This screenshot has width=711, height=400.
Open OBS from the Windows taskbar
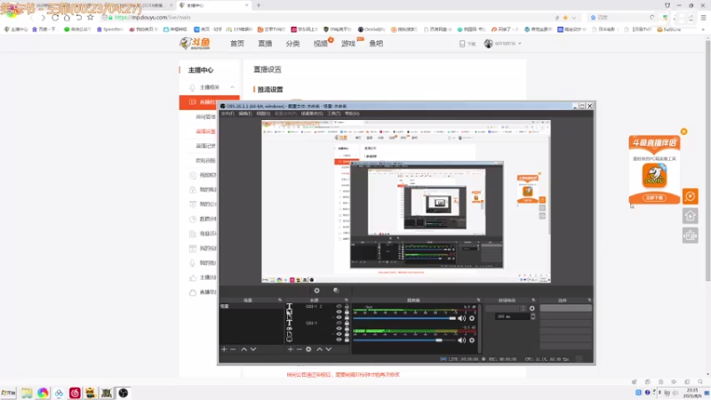123,393
